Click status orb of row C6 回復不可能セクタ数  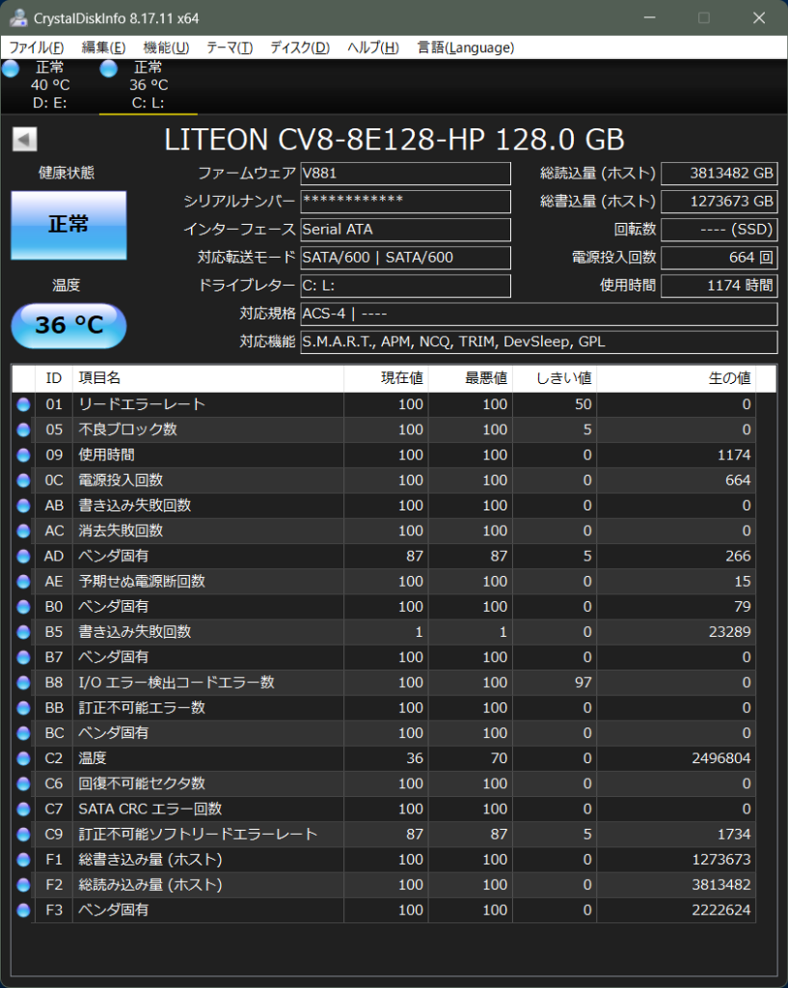pyautogui.click(x=23, y=783)
